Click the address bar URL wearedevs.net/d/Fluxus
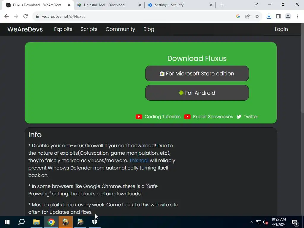This screenshot has height=228, width=304. 64,17
